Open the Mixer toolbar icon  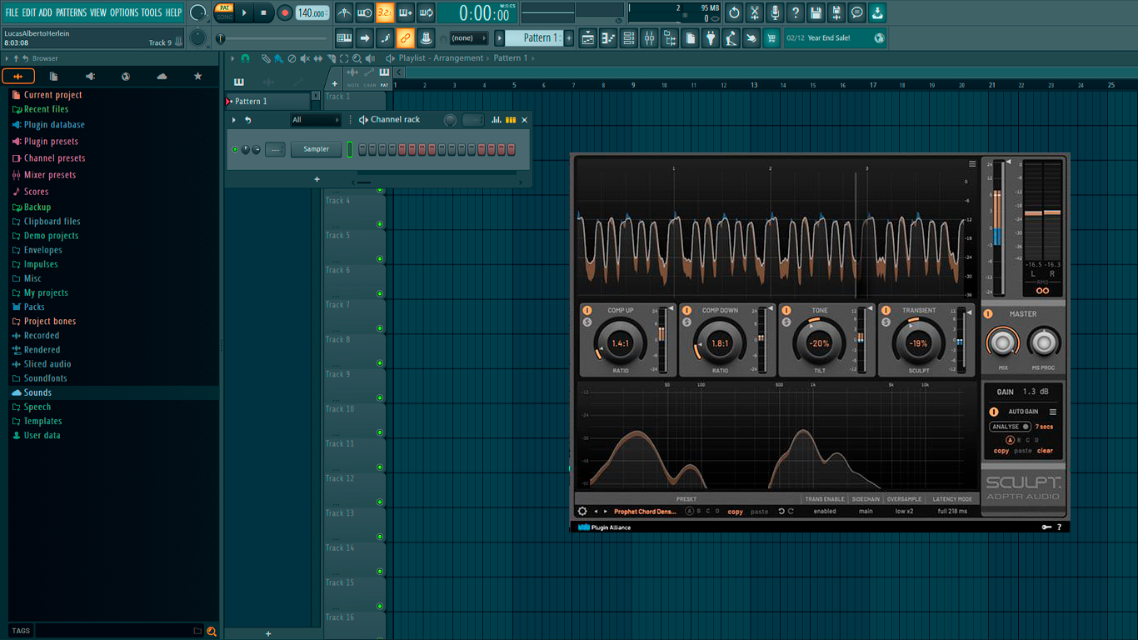pyautogui.click(x=649, y=38)
